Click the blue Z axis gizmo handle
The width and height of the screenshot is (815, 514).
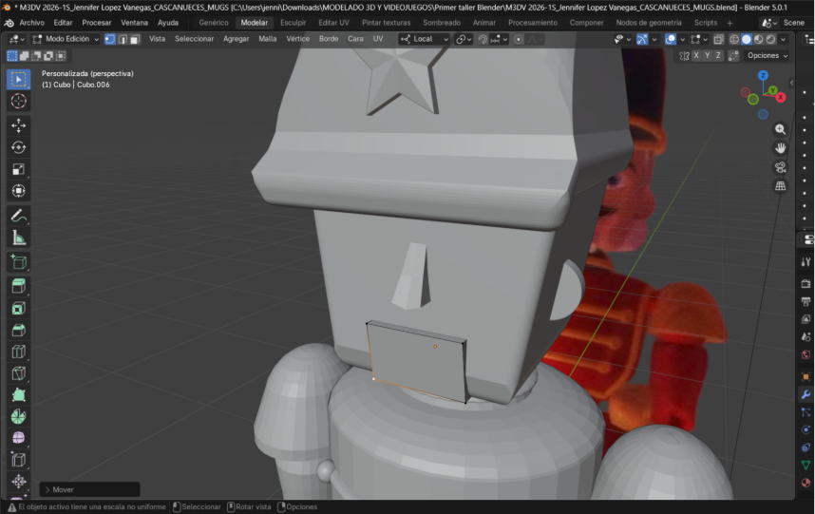763,76
